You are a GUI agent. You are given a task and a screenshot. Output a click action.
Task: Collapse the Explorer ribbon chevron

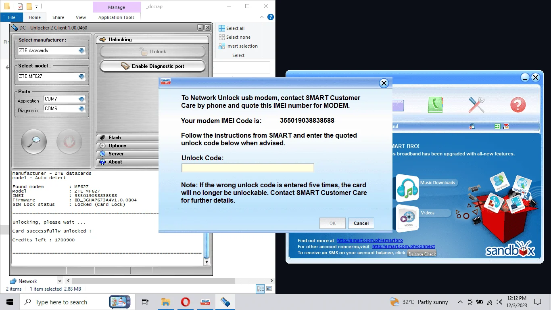click(261, 17)
